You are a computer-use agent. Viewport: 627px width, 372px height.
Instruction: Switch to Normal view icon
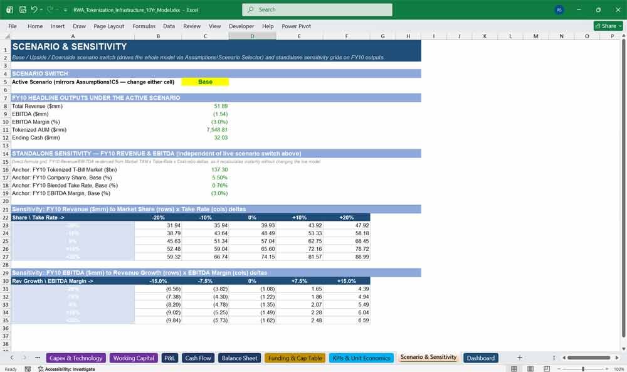tap(514, 369)
